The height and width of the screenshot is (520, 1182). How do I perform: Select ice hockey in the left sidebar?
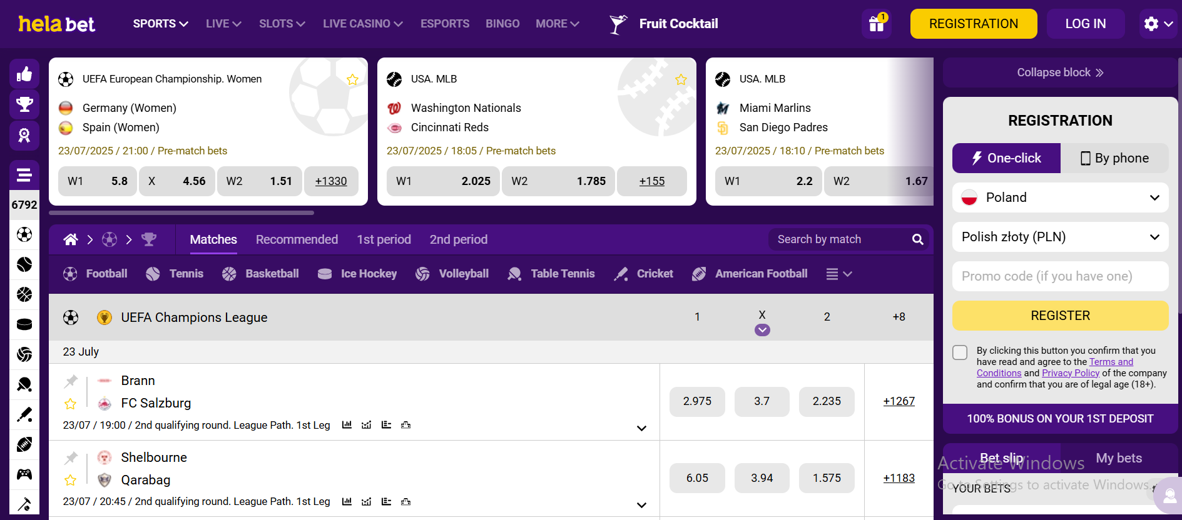click(24, 324)
